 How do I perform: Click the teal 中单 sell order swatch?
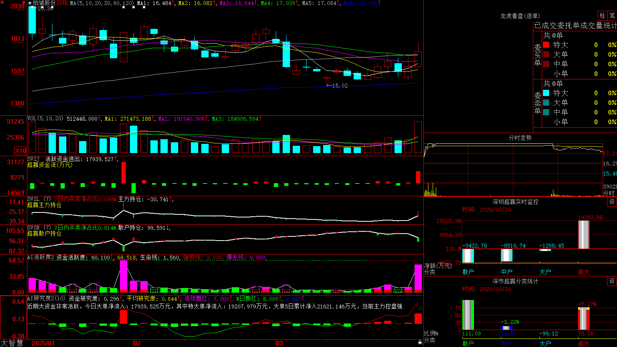point(546,112)
